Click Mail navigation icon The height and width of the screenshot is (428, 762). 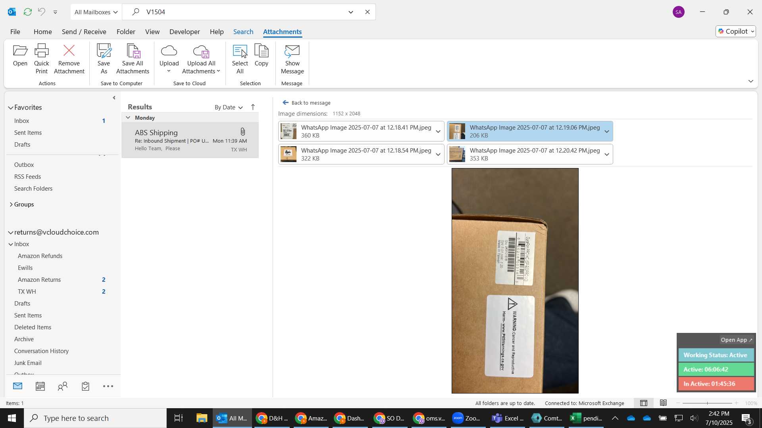tap(17, 386)
